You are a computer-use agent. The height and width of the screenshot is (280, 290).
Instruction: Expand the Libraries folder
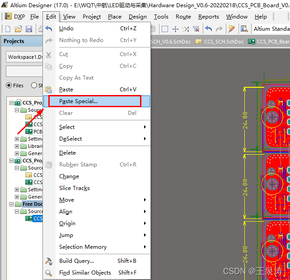coord(17,146)
